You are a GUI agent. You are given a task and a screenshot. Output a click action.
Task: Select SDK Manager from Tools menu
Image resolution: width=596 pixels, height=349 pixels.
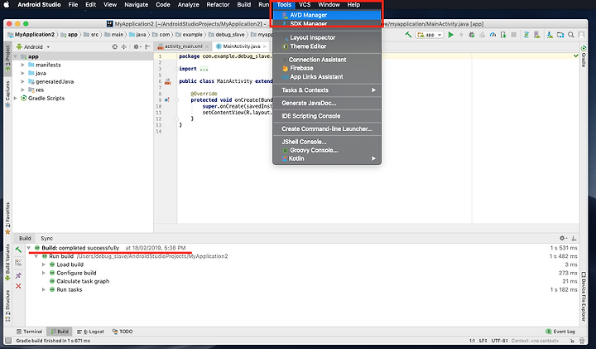327,23
